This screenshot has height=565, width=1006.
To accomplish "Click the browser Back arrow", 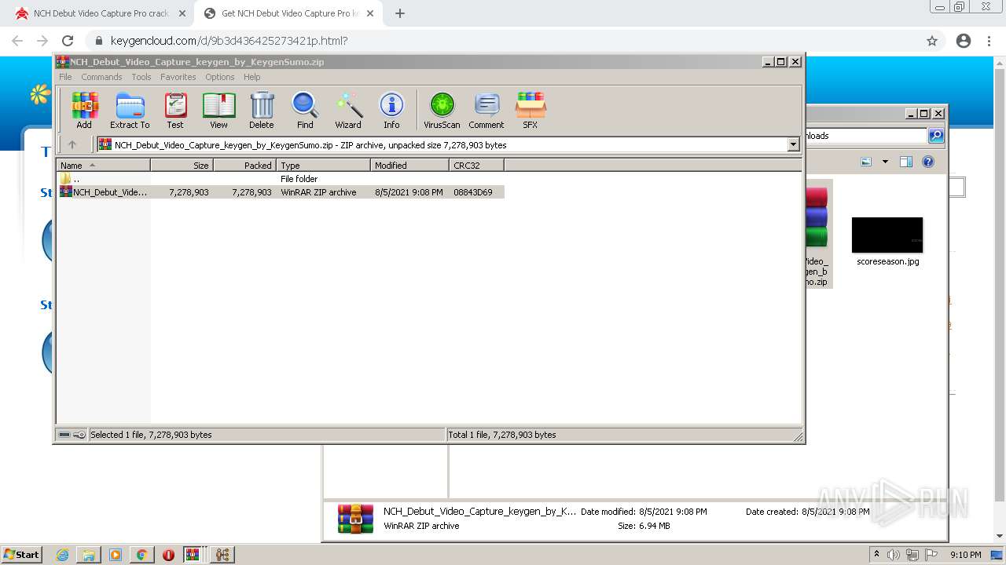I will [17, 41].
